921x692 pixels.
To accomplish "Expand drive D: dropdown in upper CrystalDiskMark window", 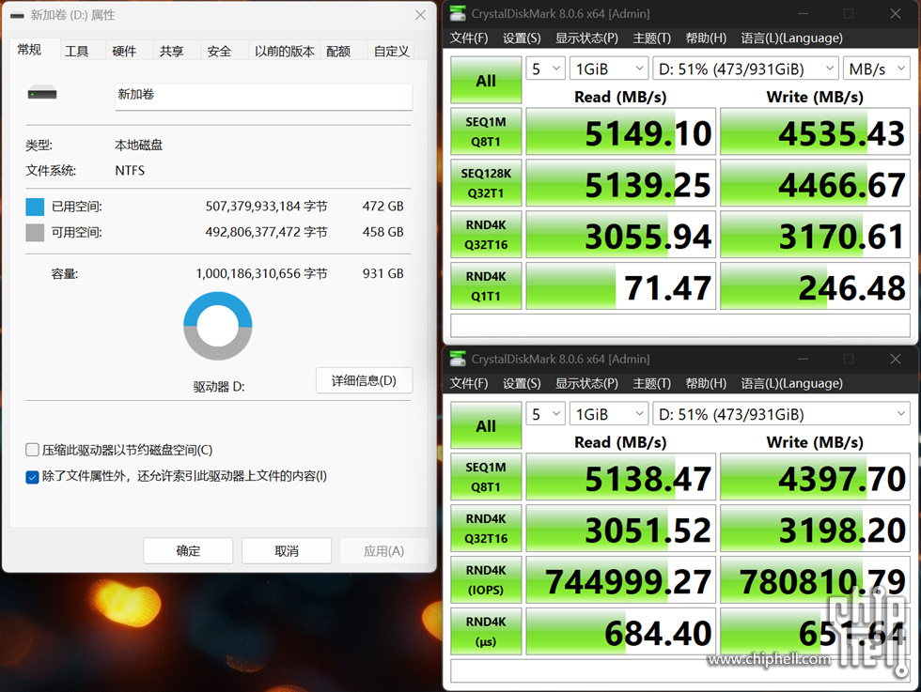I will [745, 69].
